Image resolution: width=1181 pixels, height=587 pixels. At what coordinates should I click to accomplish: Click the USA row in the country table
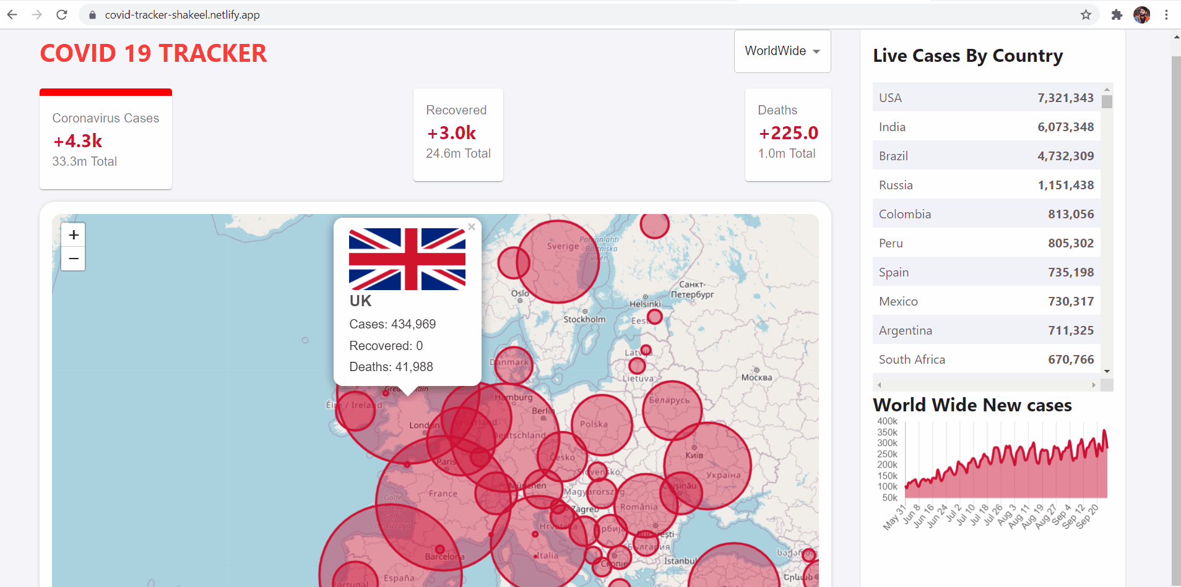point(987,98)
